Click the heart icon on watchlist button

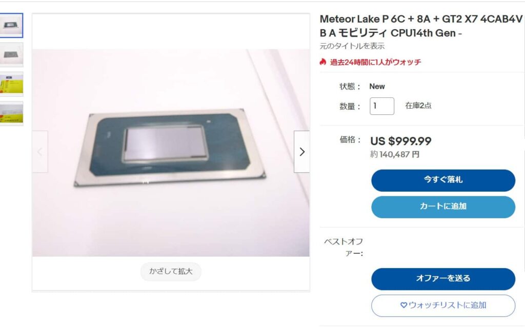[403, 305]
